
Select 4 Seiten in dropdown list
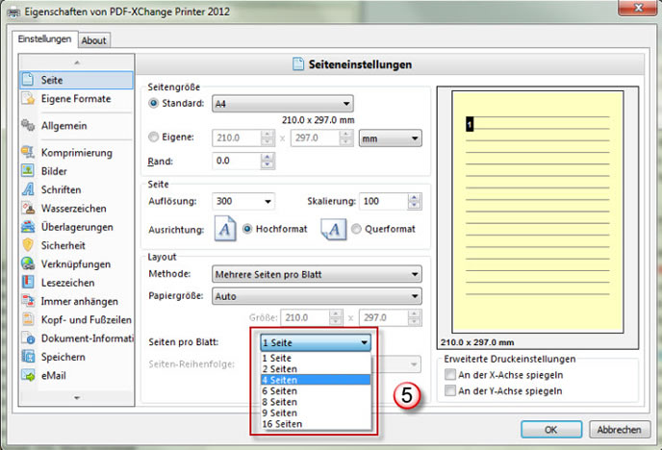316,380
